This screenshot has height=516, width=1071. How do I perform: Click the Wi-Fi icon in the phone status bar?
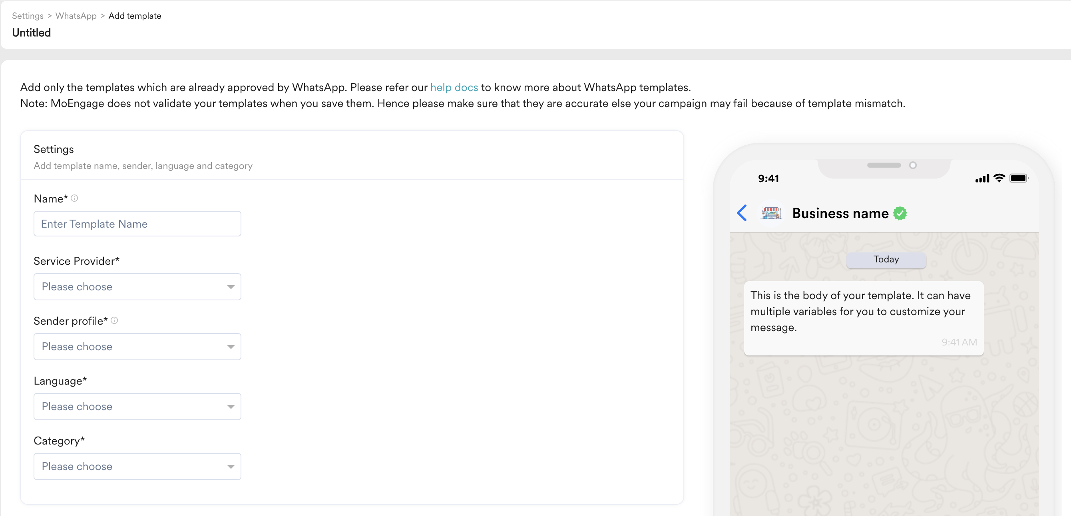(999, 178)
